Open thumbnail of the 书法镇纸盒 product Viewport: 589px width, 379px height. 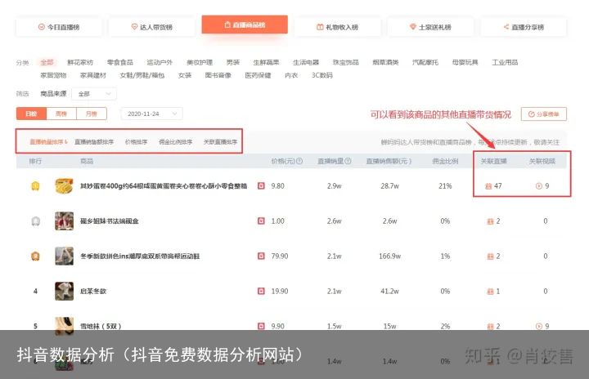(65, 221)
